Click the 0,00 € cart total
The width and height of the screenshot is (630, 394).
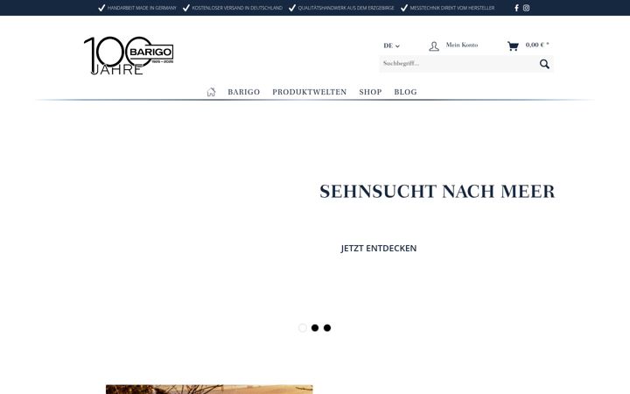(537, 45)
